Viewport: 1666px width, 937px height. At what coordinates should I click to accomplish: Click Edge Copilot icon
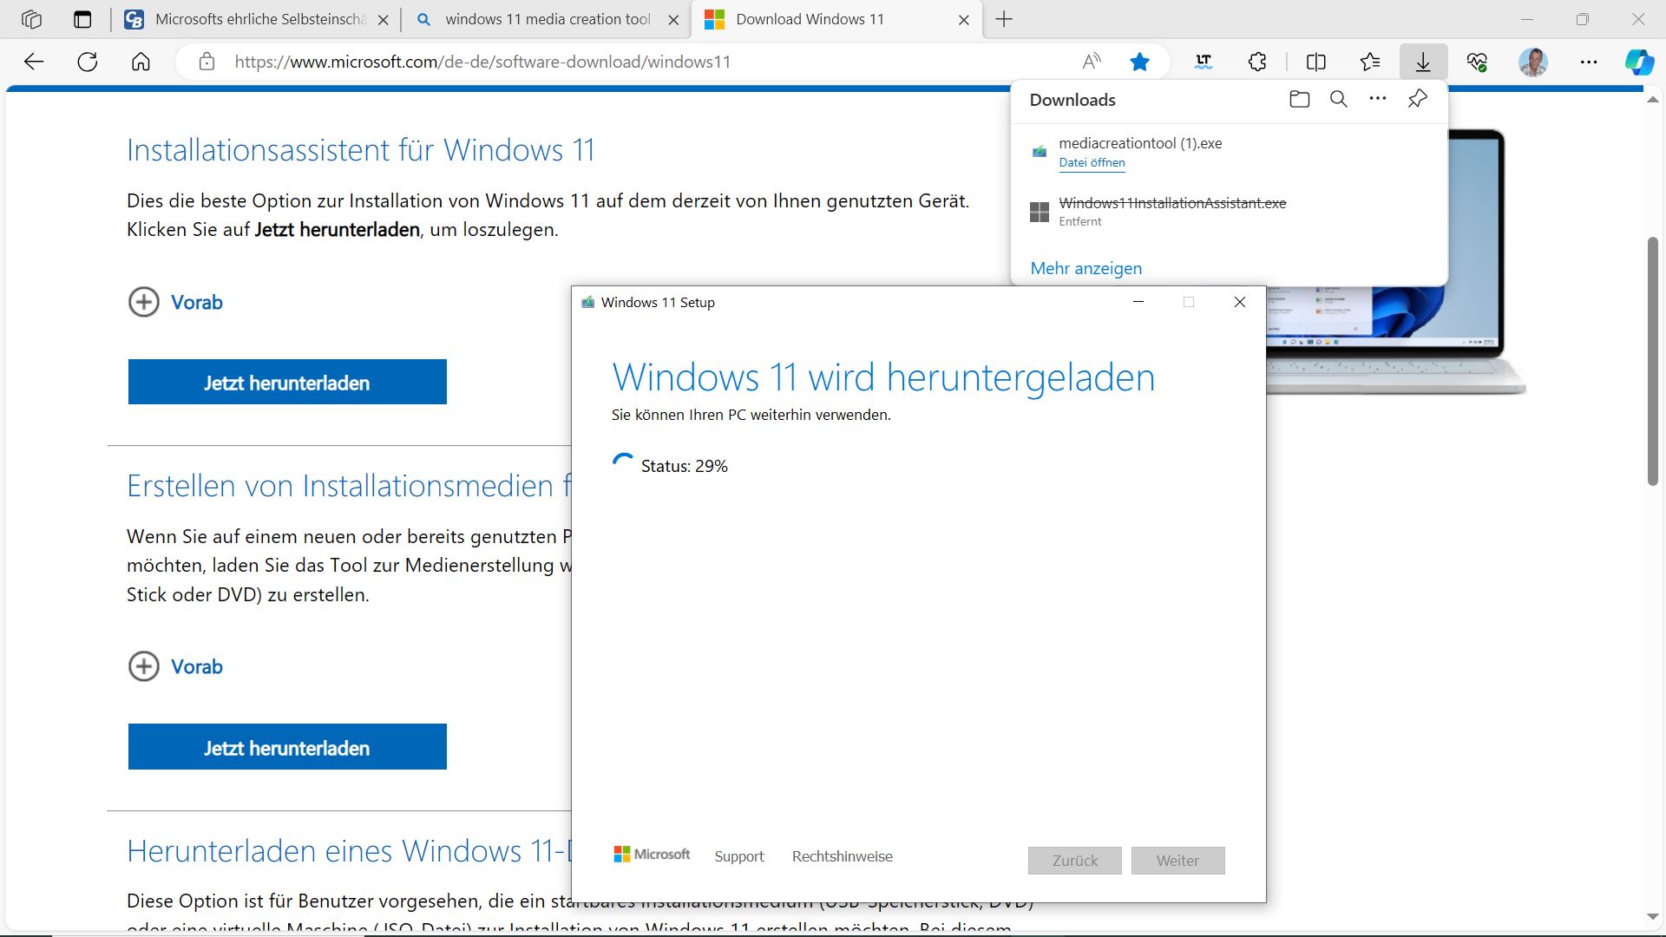1638,62
